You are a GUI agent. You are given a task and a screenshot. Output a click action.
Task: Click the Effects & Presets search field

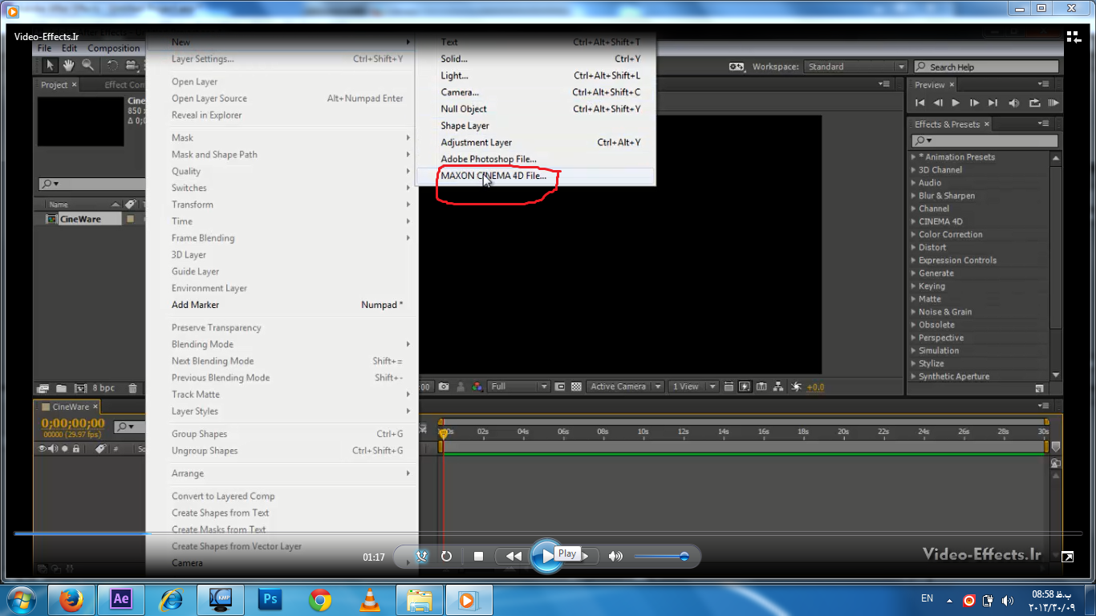tap(984, 140)
